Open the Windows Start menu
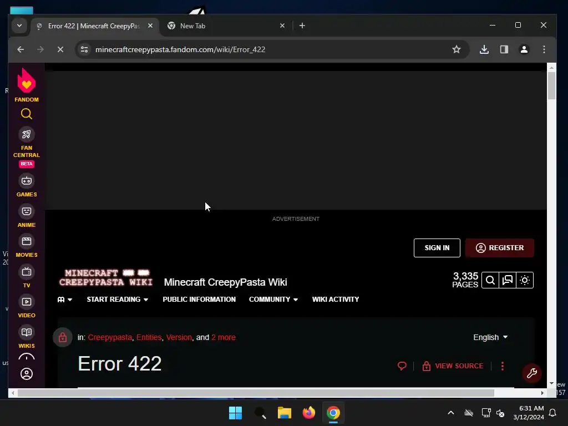Screen dimensions: 568x426 235,413
